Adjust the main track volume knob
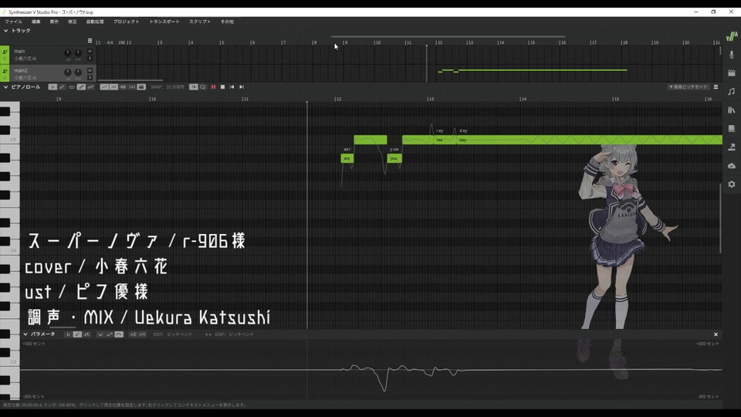 pos(68,53)
